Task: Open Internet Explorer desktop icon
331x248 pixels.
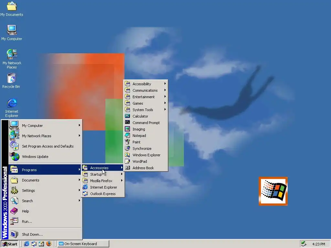Action: [12, 108]
